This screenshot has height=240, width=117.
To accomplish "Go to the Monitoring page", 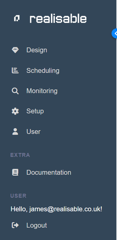I will click(x=42, y=91).
